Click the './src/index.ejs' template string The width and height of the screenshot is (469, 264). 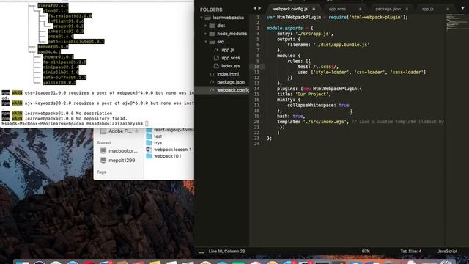coord(325,122)
